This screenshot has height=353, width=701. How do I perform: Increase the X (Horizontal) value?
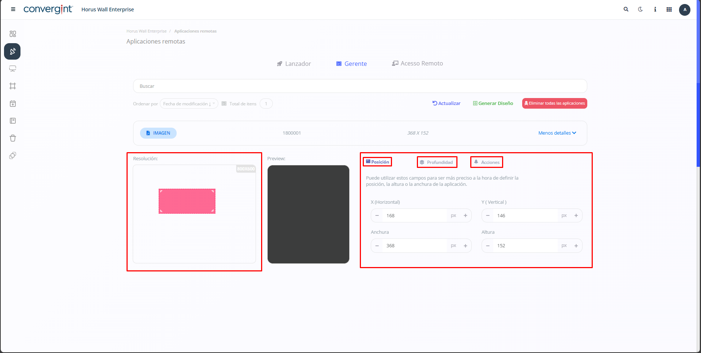pyautogui.click(x=466, y=216)
